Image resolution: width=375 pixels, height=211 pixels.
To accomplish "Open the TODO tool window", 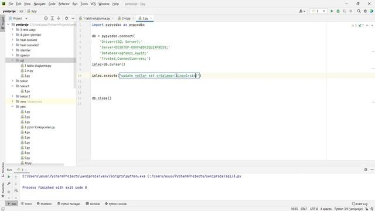I will pyautogui.click(x=26, y=204).
